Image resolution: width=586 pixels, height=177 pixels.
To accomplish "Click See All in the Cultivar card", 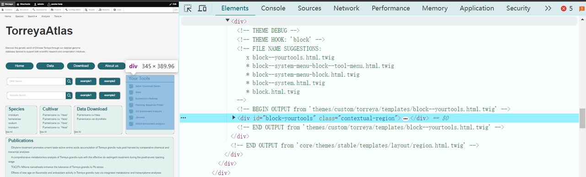I will tap(43, 132).
